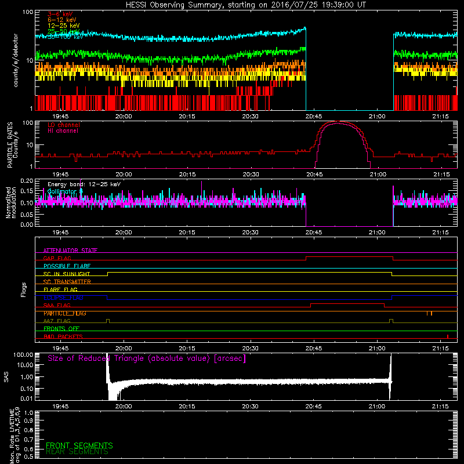The height and width of the screenshot is (464, 464).
Task: Click the 'Normalized modulation' axis label
Action: 10,202
